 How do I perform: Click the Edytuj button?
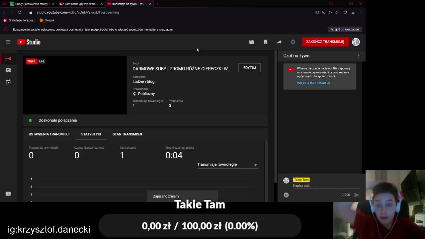(250, 68)
